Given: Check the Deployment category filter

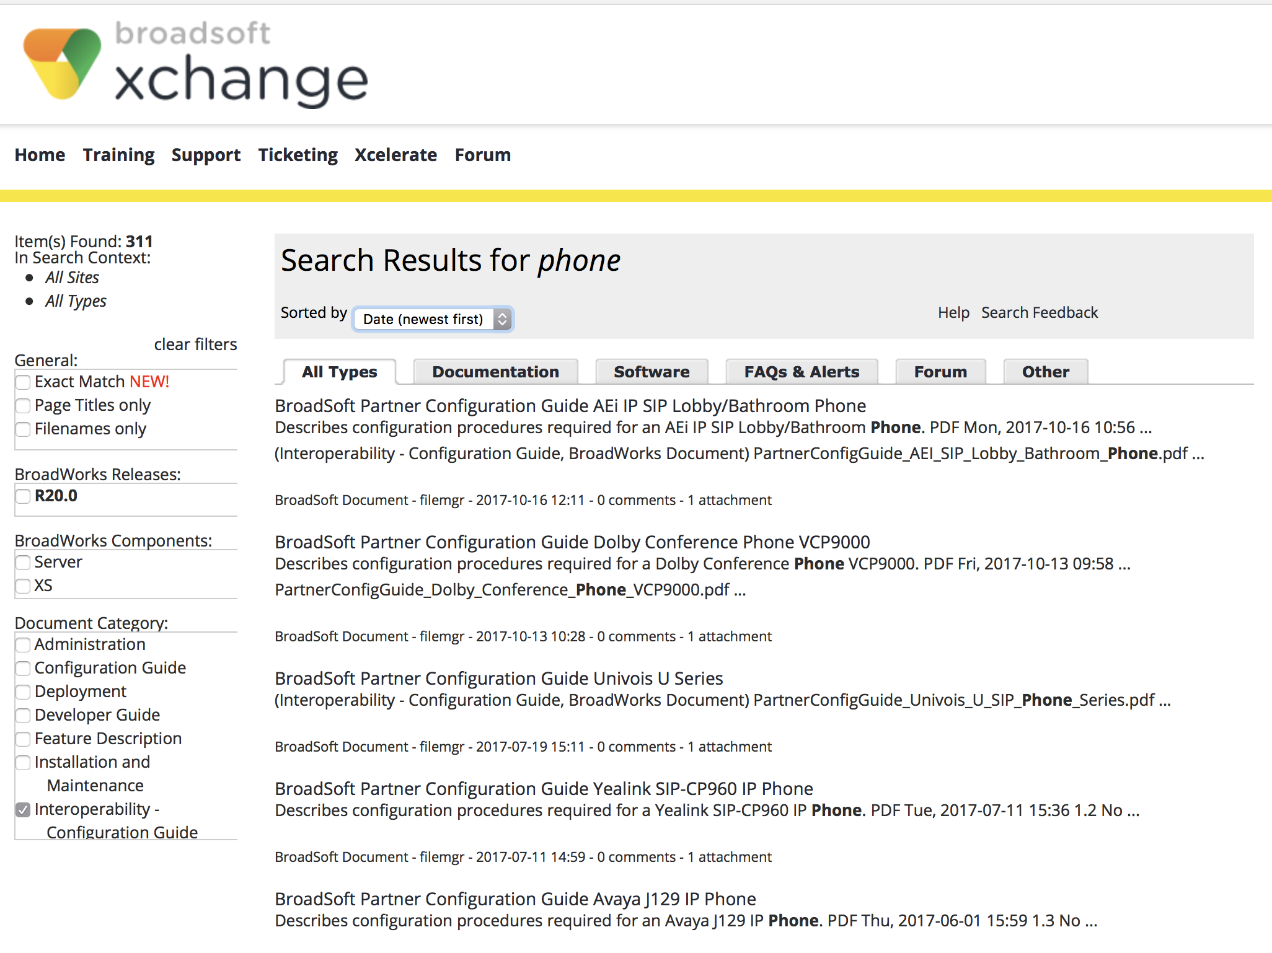Looking at the screenshot, I should point(23,692).
